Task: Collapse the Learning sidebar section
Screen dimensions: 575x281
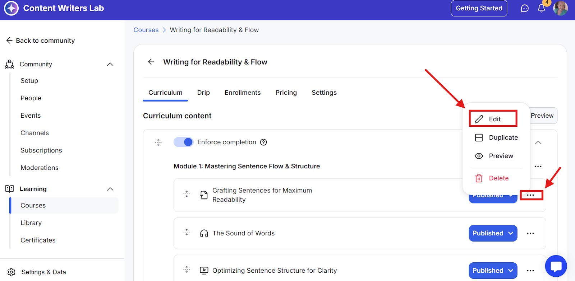Action: click(x=110, y=189)
